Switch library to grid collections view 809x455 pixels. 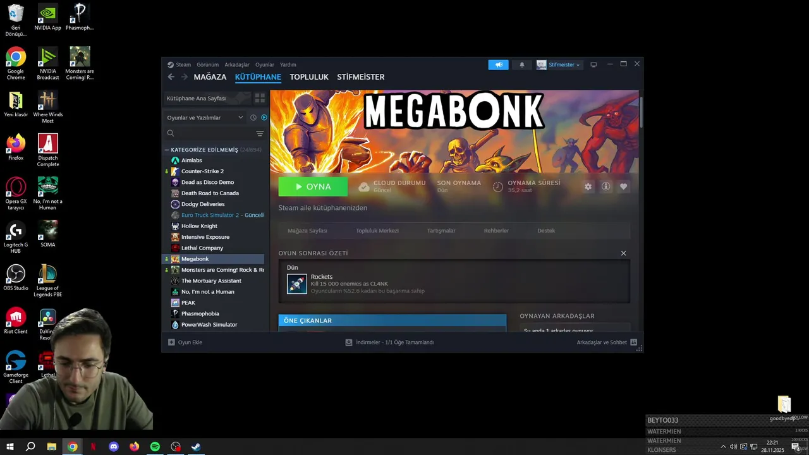[x=260, y=98]
